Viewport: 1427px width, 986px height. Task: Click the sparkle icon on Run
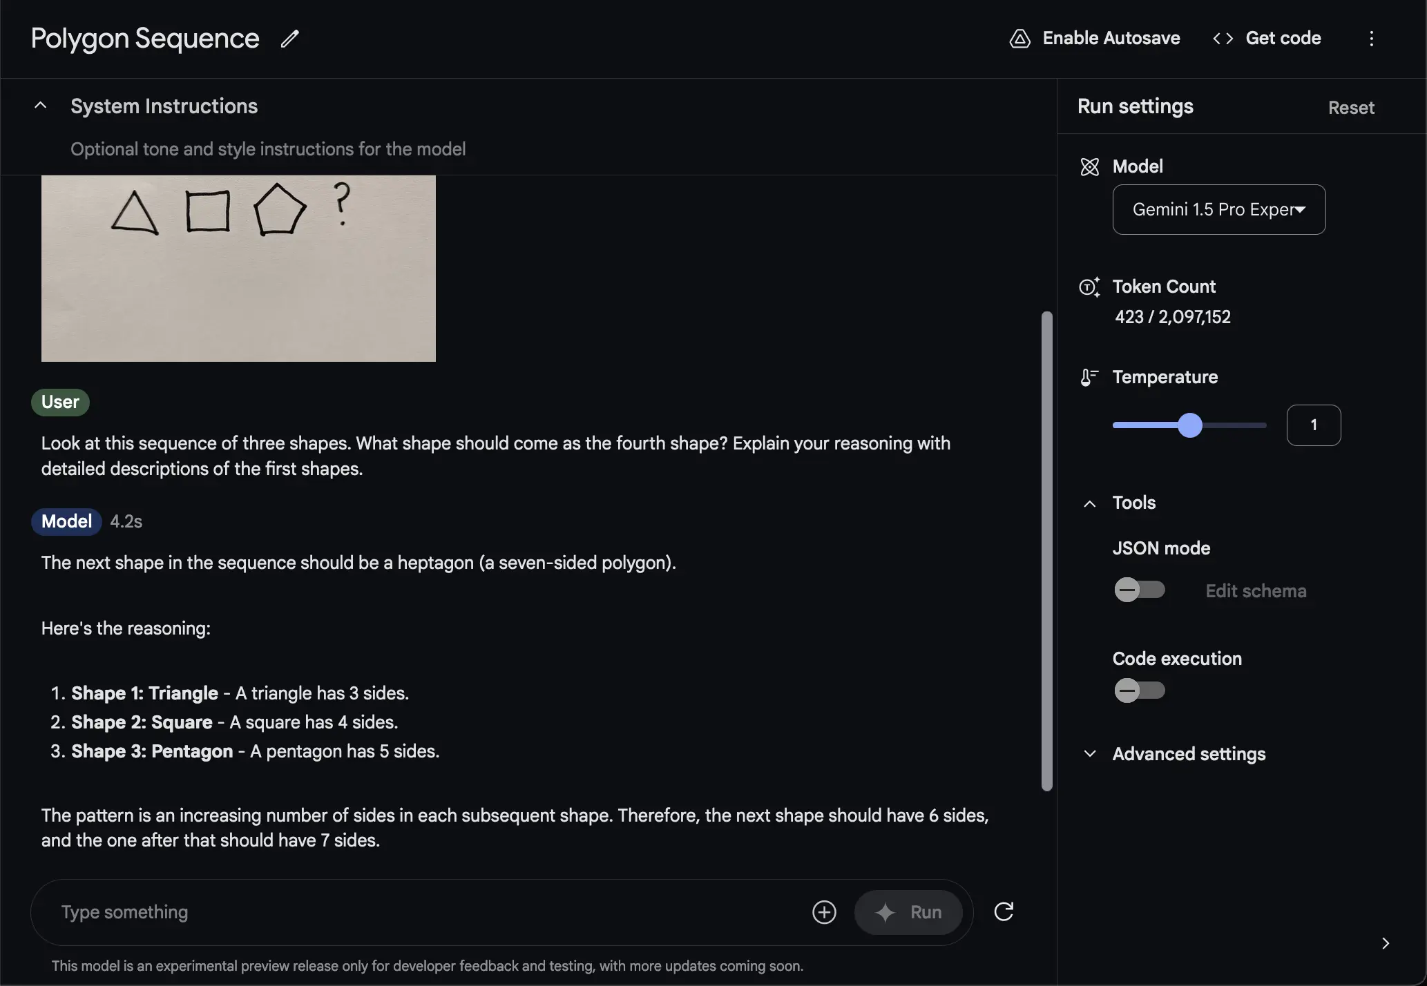click(x=885, y=912)
